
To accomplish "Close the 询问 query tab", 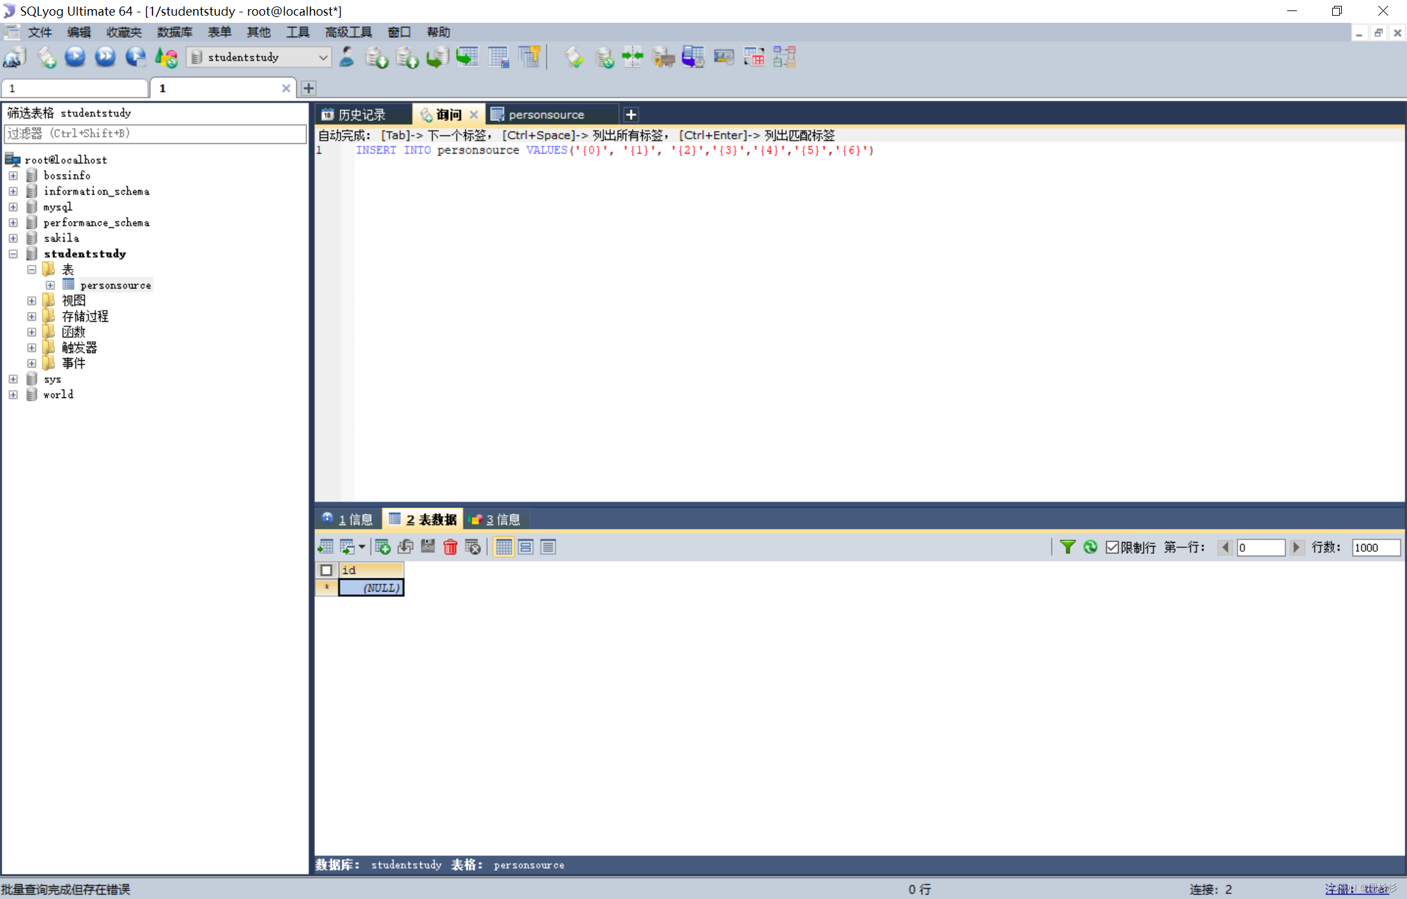I will click(x=474, y=115).
